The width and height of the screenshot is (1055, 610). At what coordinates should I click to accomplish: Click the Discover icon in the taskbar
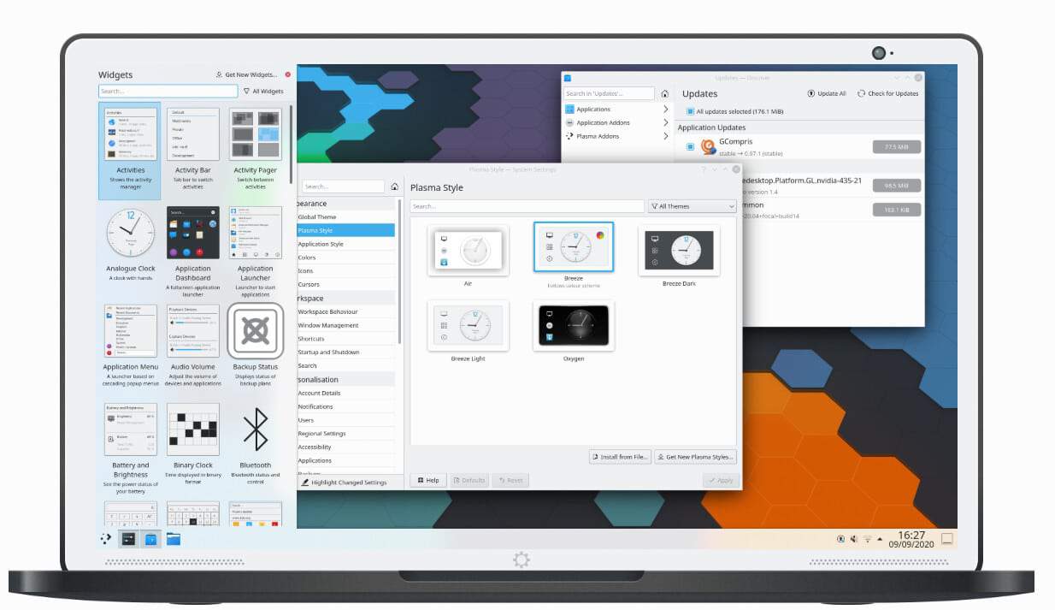point(150,539)
